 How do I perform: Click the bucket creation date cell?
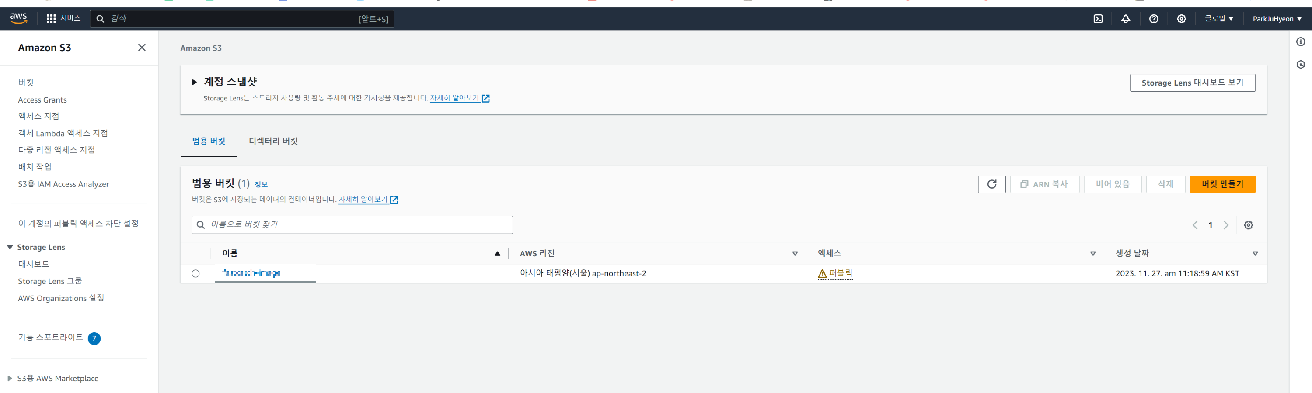point(1177,273)
